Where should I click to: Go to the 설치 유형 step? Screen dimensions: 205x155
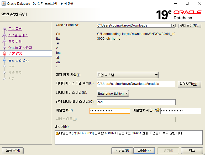[x=15, y=41]
